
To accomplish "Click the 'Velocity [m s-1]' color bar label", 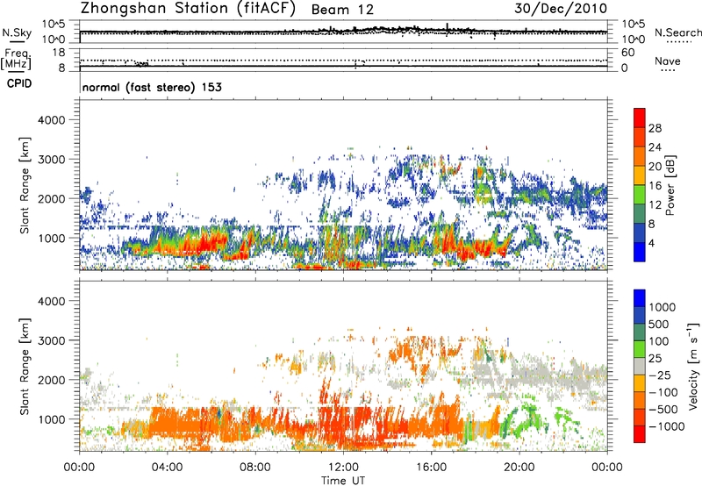I will pos(693,366).
